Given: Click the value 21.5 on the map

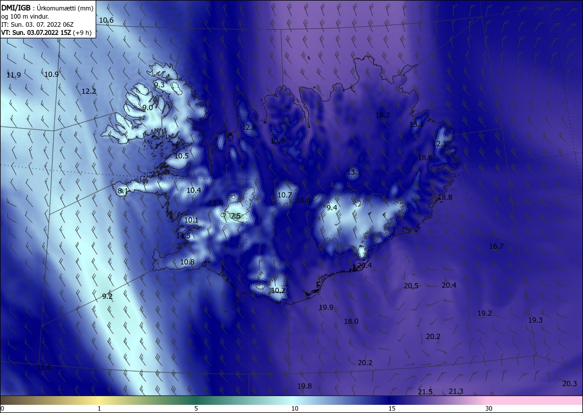Looking at the screenshot, I should [425, 392].
